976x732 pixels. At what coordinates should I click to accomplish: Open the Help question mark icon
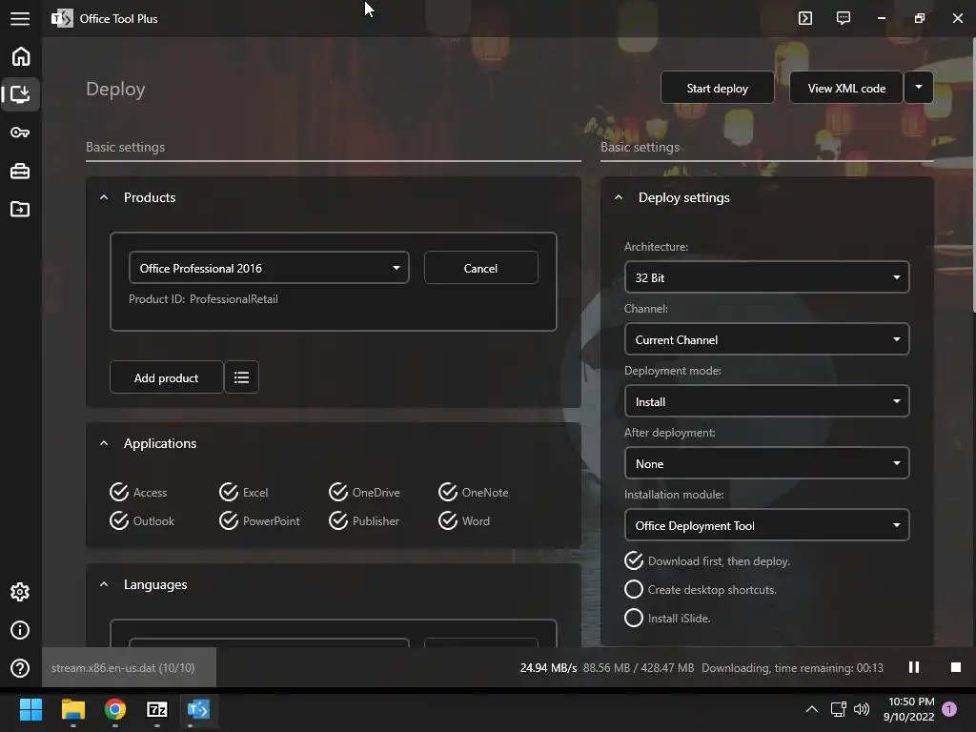pyautogui.click(x=21, y=668)
